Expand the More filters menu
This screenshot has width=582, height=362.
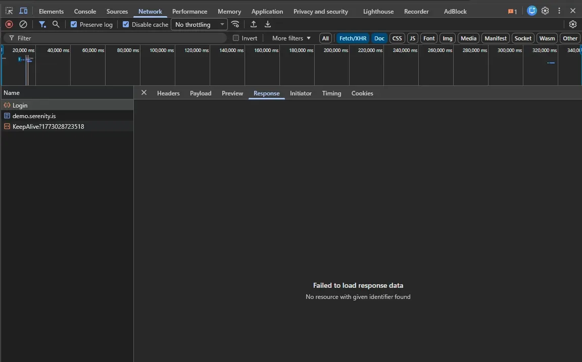(289, 38)
